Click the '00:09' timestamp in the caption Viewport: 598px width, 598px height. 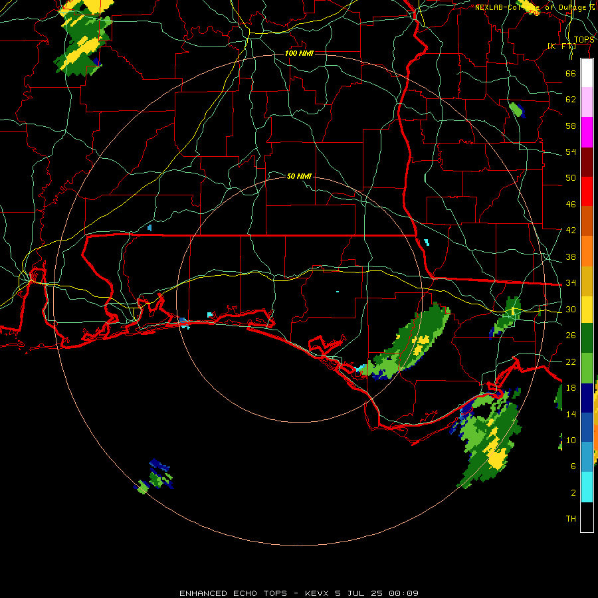pyautogui.click(x=404, y=593)
